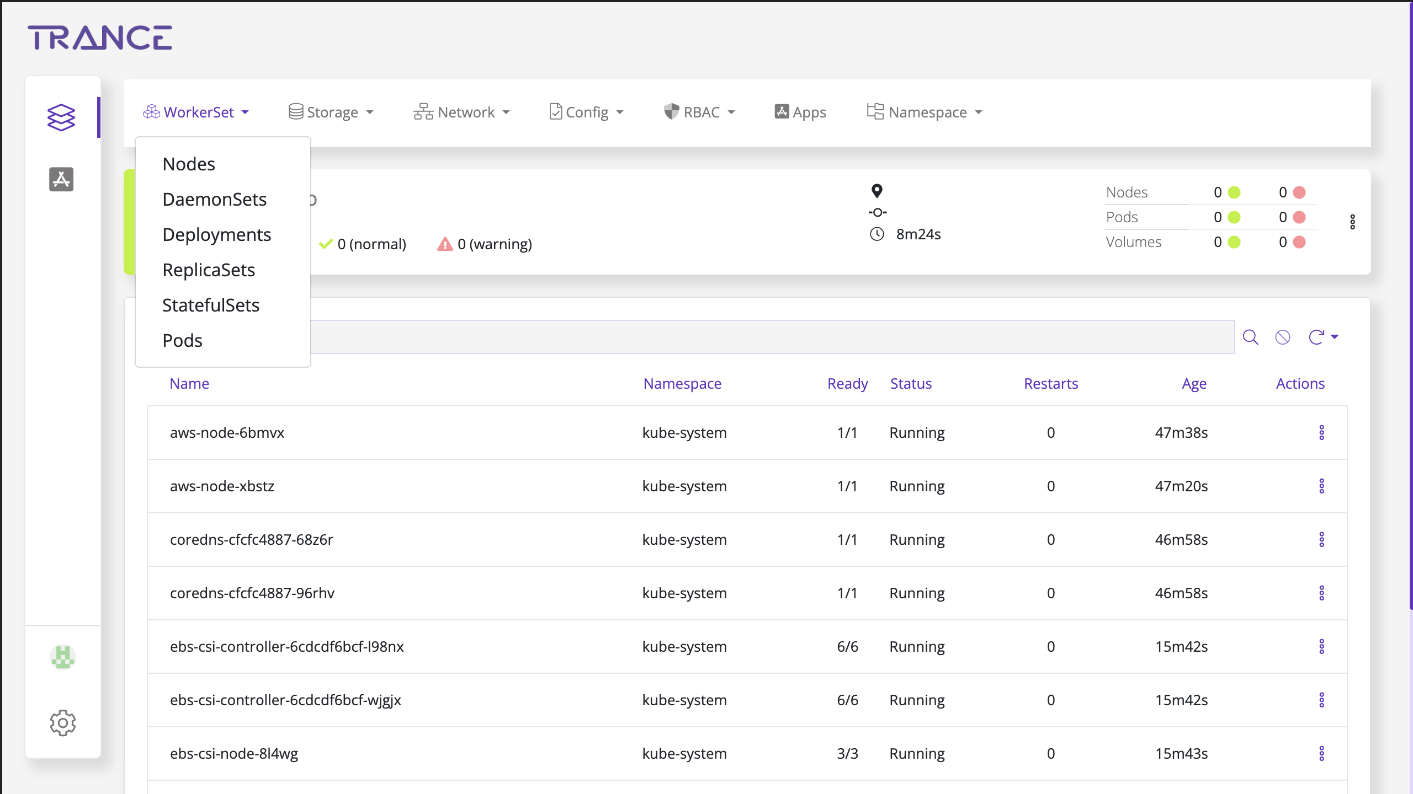Click the layers stack sidebar icon

coord(61,117)
